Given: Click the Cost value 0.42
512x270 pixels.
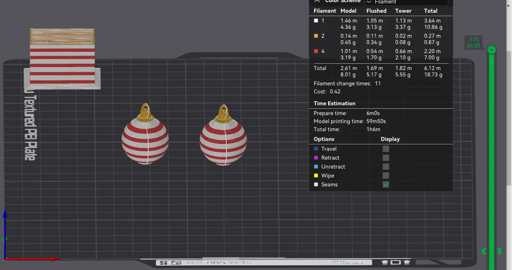Looking at the screenshot, I should pos(335,92).
